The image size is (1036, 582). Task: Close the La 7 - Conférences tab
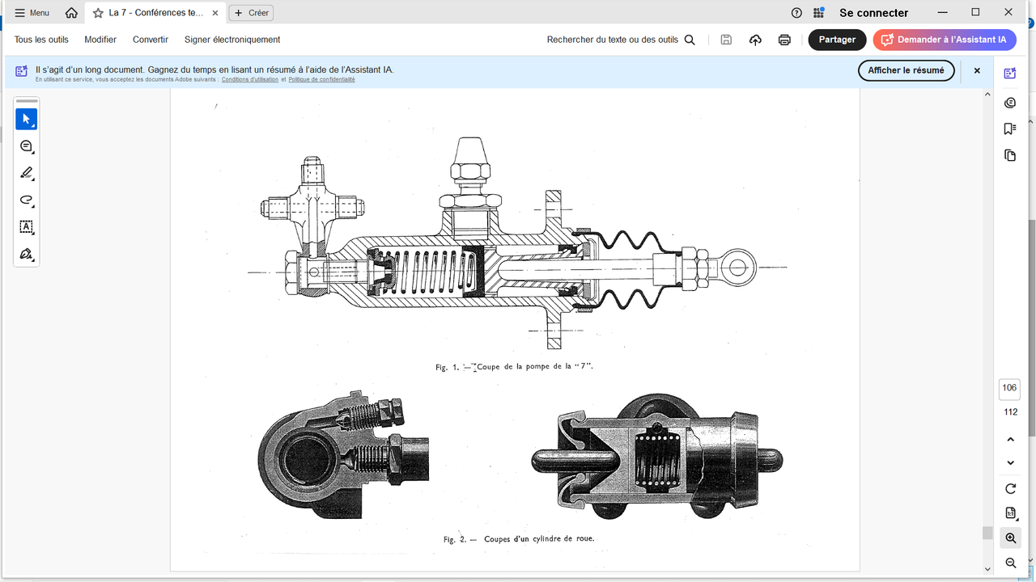click(215, 13)
